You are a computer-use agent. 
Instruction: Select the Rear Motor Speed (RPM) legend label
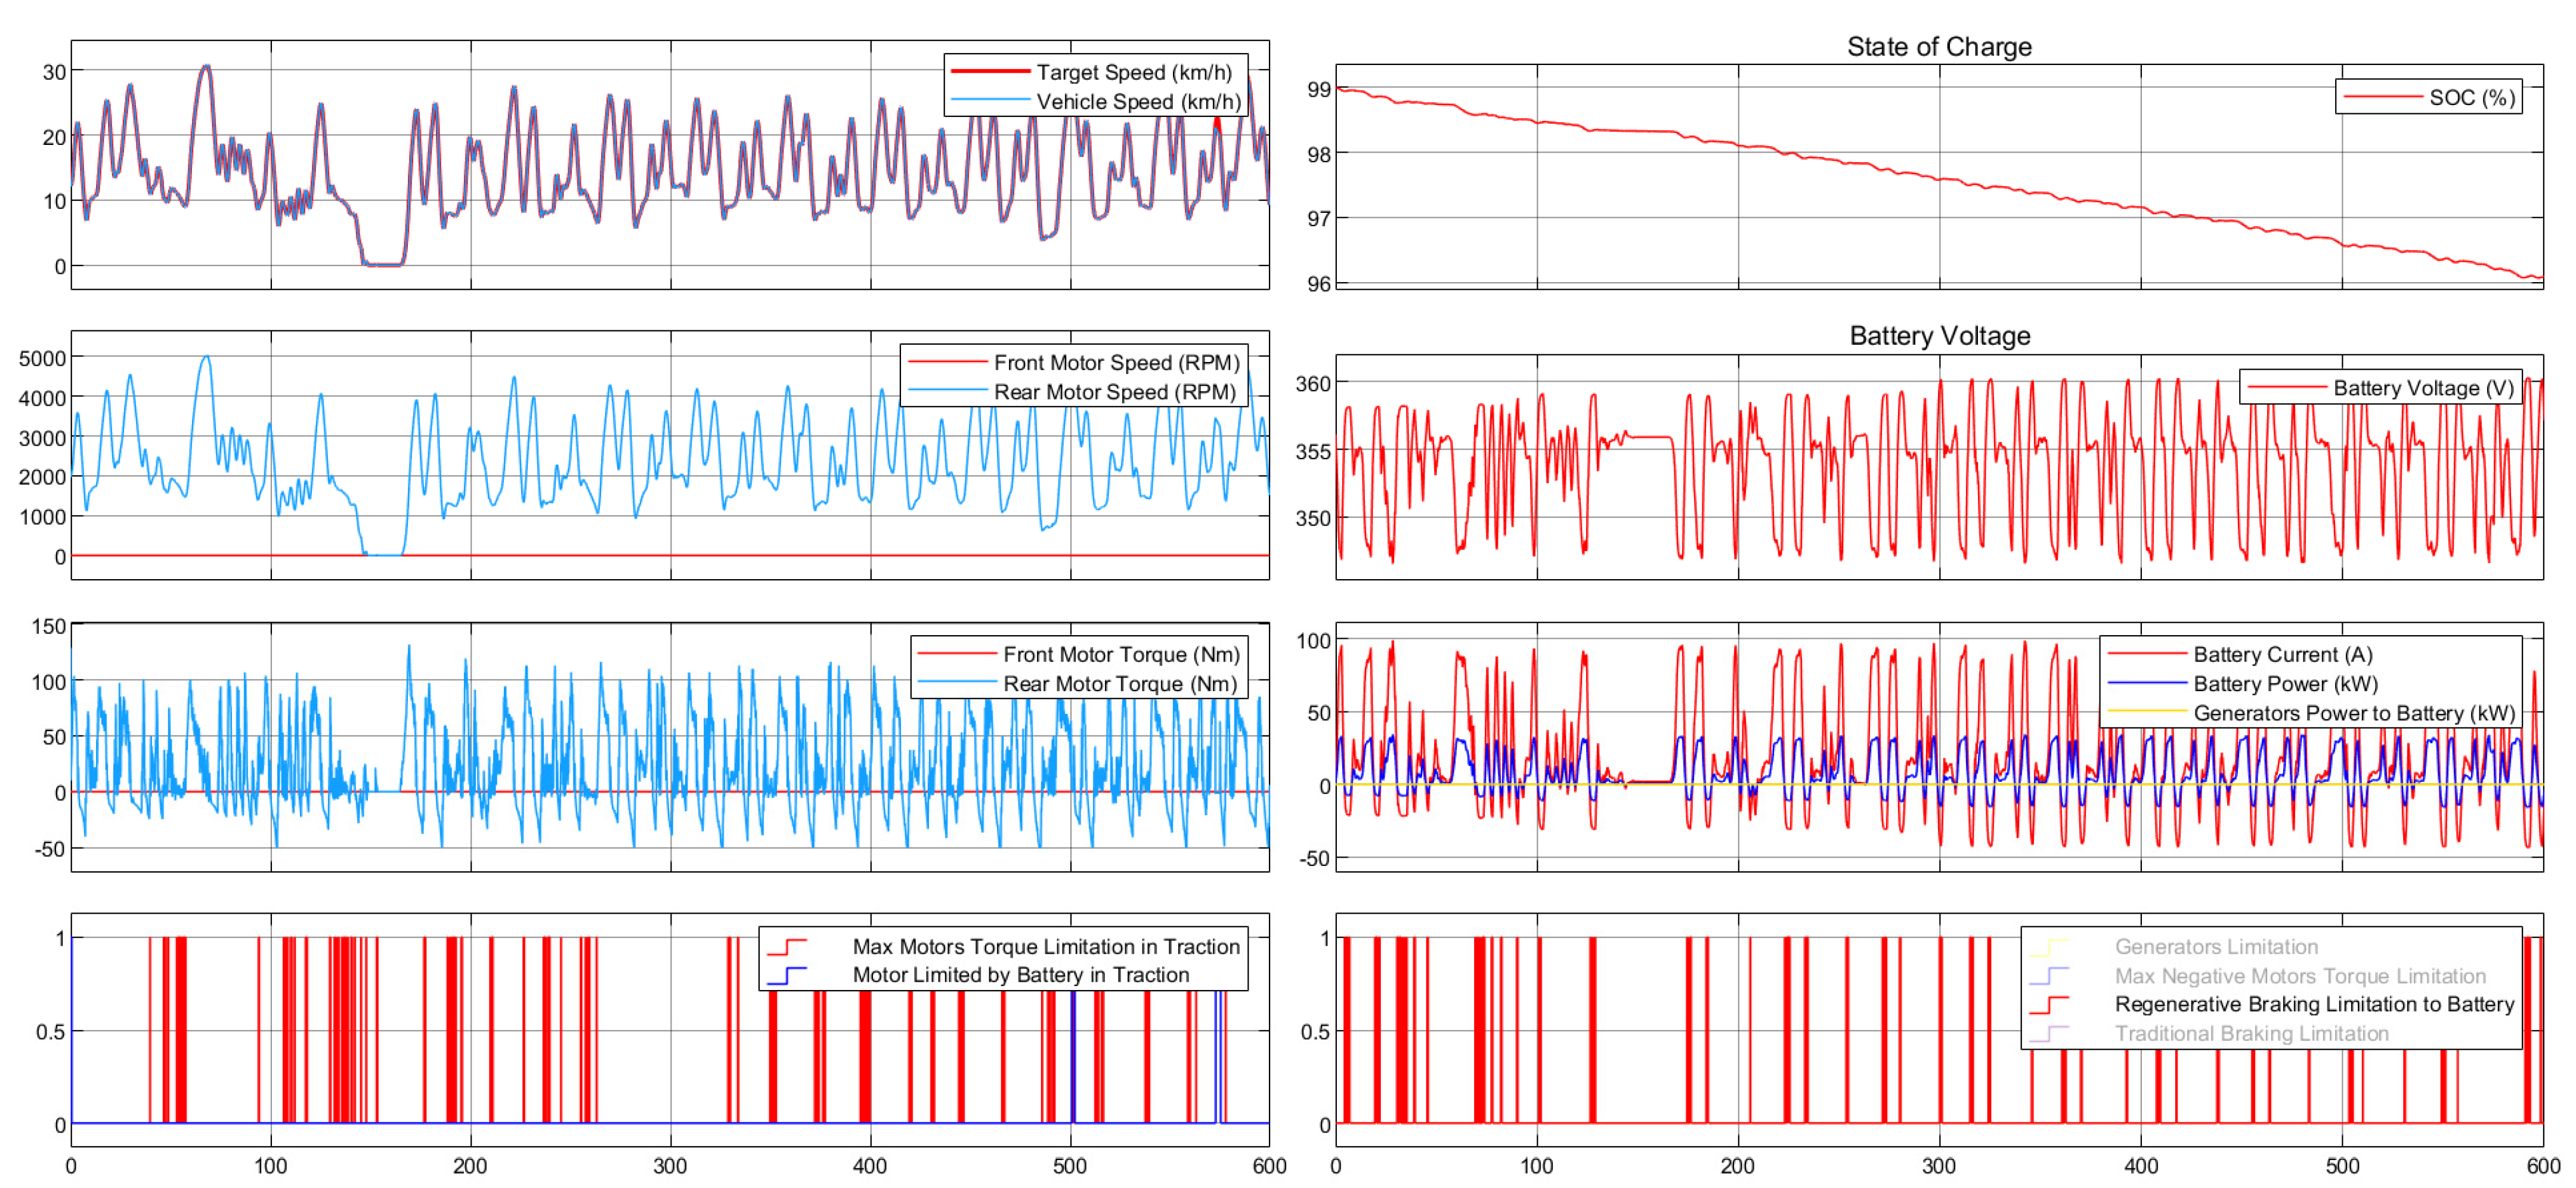[1114, 392]
